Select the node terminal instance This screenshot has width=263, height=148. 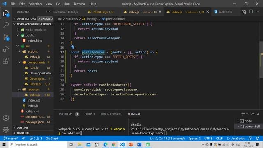tap(248, 121)
